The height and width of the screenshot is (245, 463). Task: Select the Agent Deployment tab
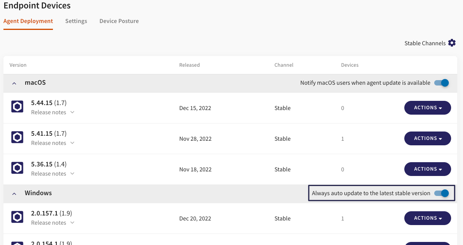click(28, 21)
